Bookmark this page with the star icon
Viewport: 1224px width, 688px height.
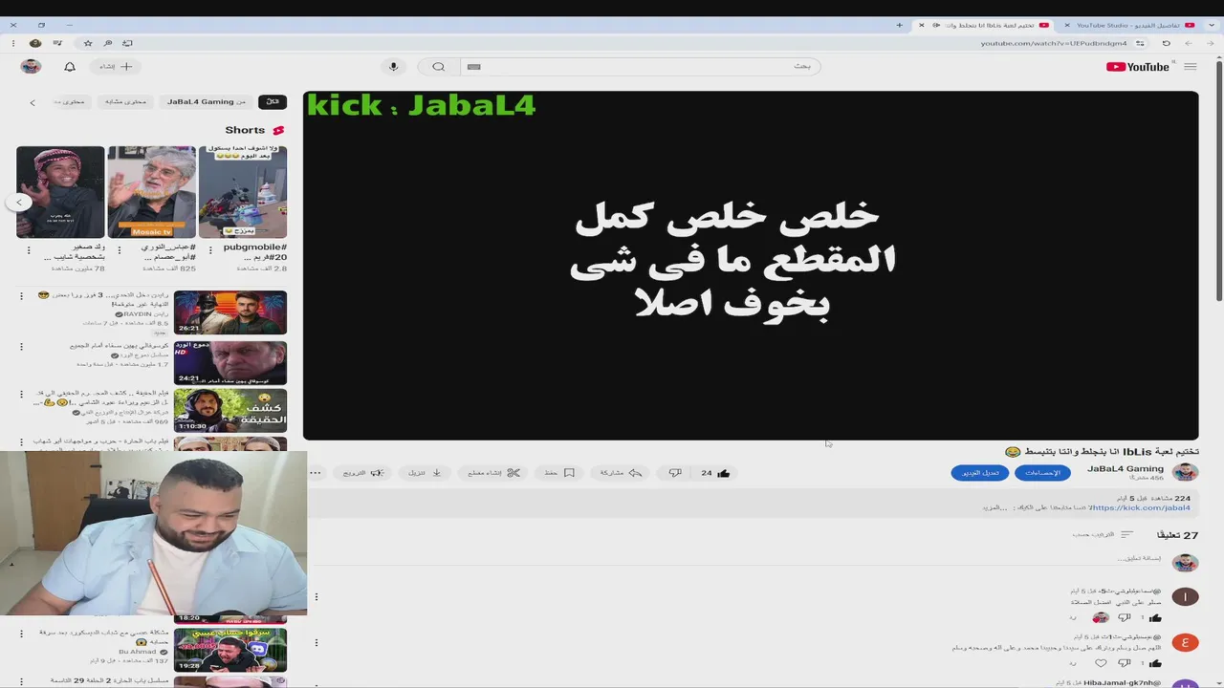click(x=88, y=43)
